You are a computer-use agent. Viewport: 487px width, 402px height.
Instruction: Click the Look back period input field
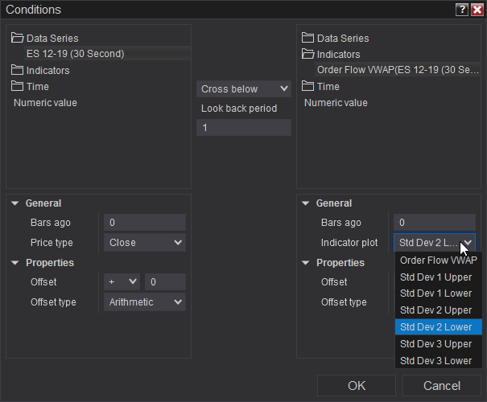(244, 128)
